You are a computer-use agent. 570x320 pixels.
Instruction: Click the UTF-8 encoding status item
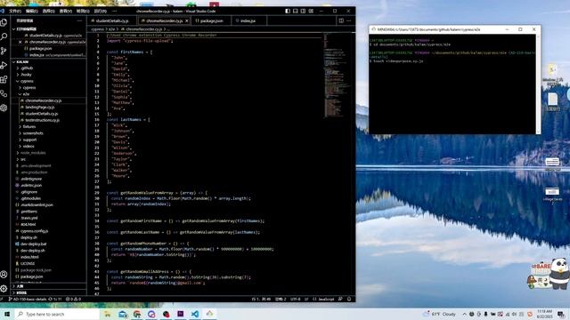pyautogui.click(x=295, y=300)
